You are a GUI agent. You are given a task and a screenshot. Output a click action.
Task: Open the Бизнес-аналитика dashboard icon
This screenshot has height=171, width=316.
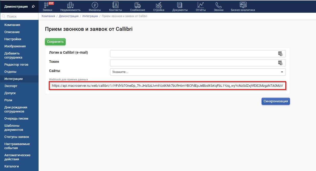pos(243,5)
